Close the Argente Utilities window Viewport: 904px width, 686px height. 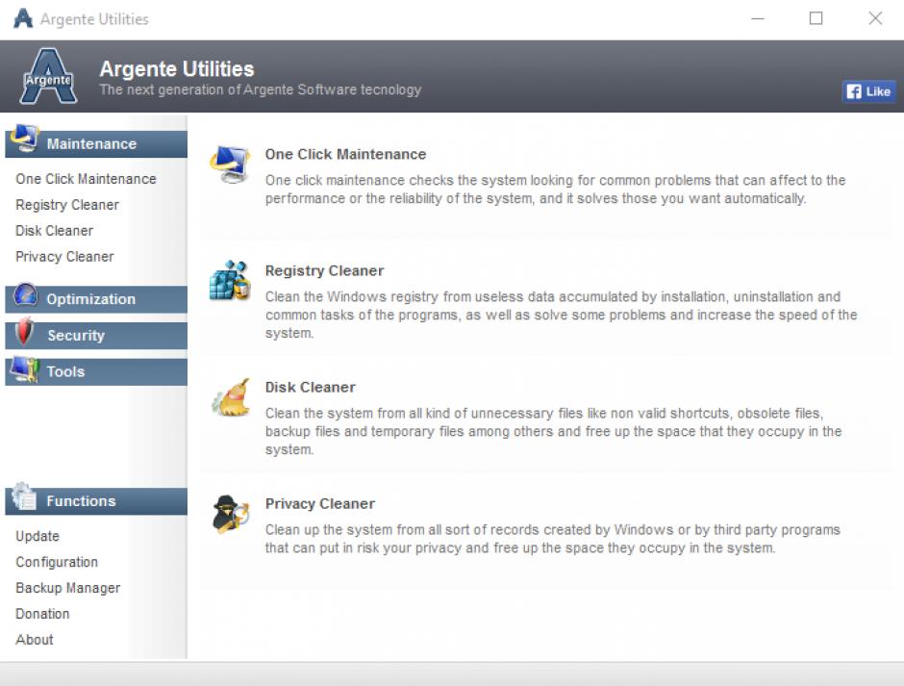[875, 18]
